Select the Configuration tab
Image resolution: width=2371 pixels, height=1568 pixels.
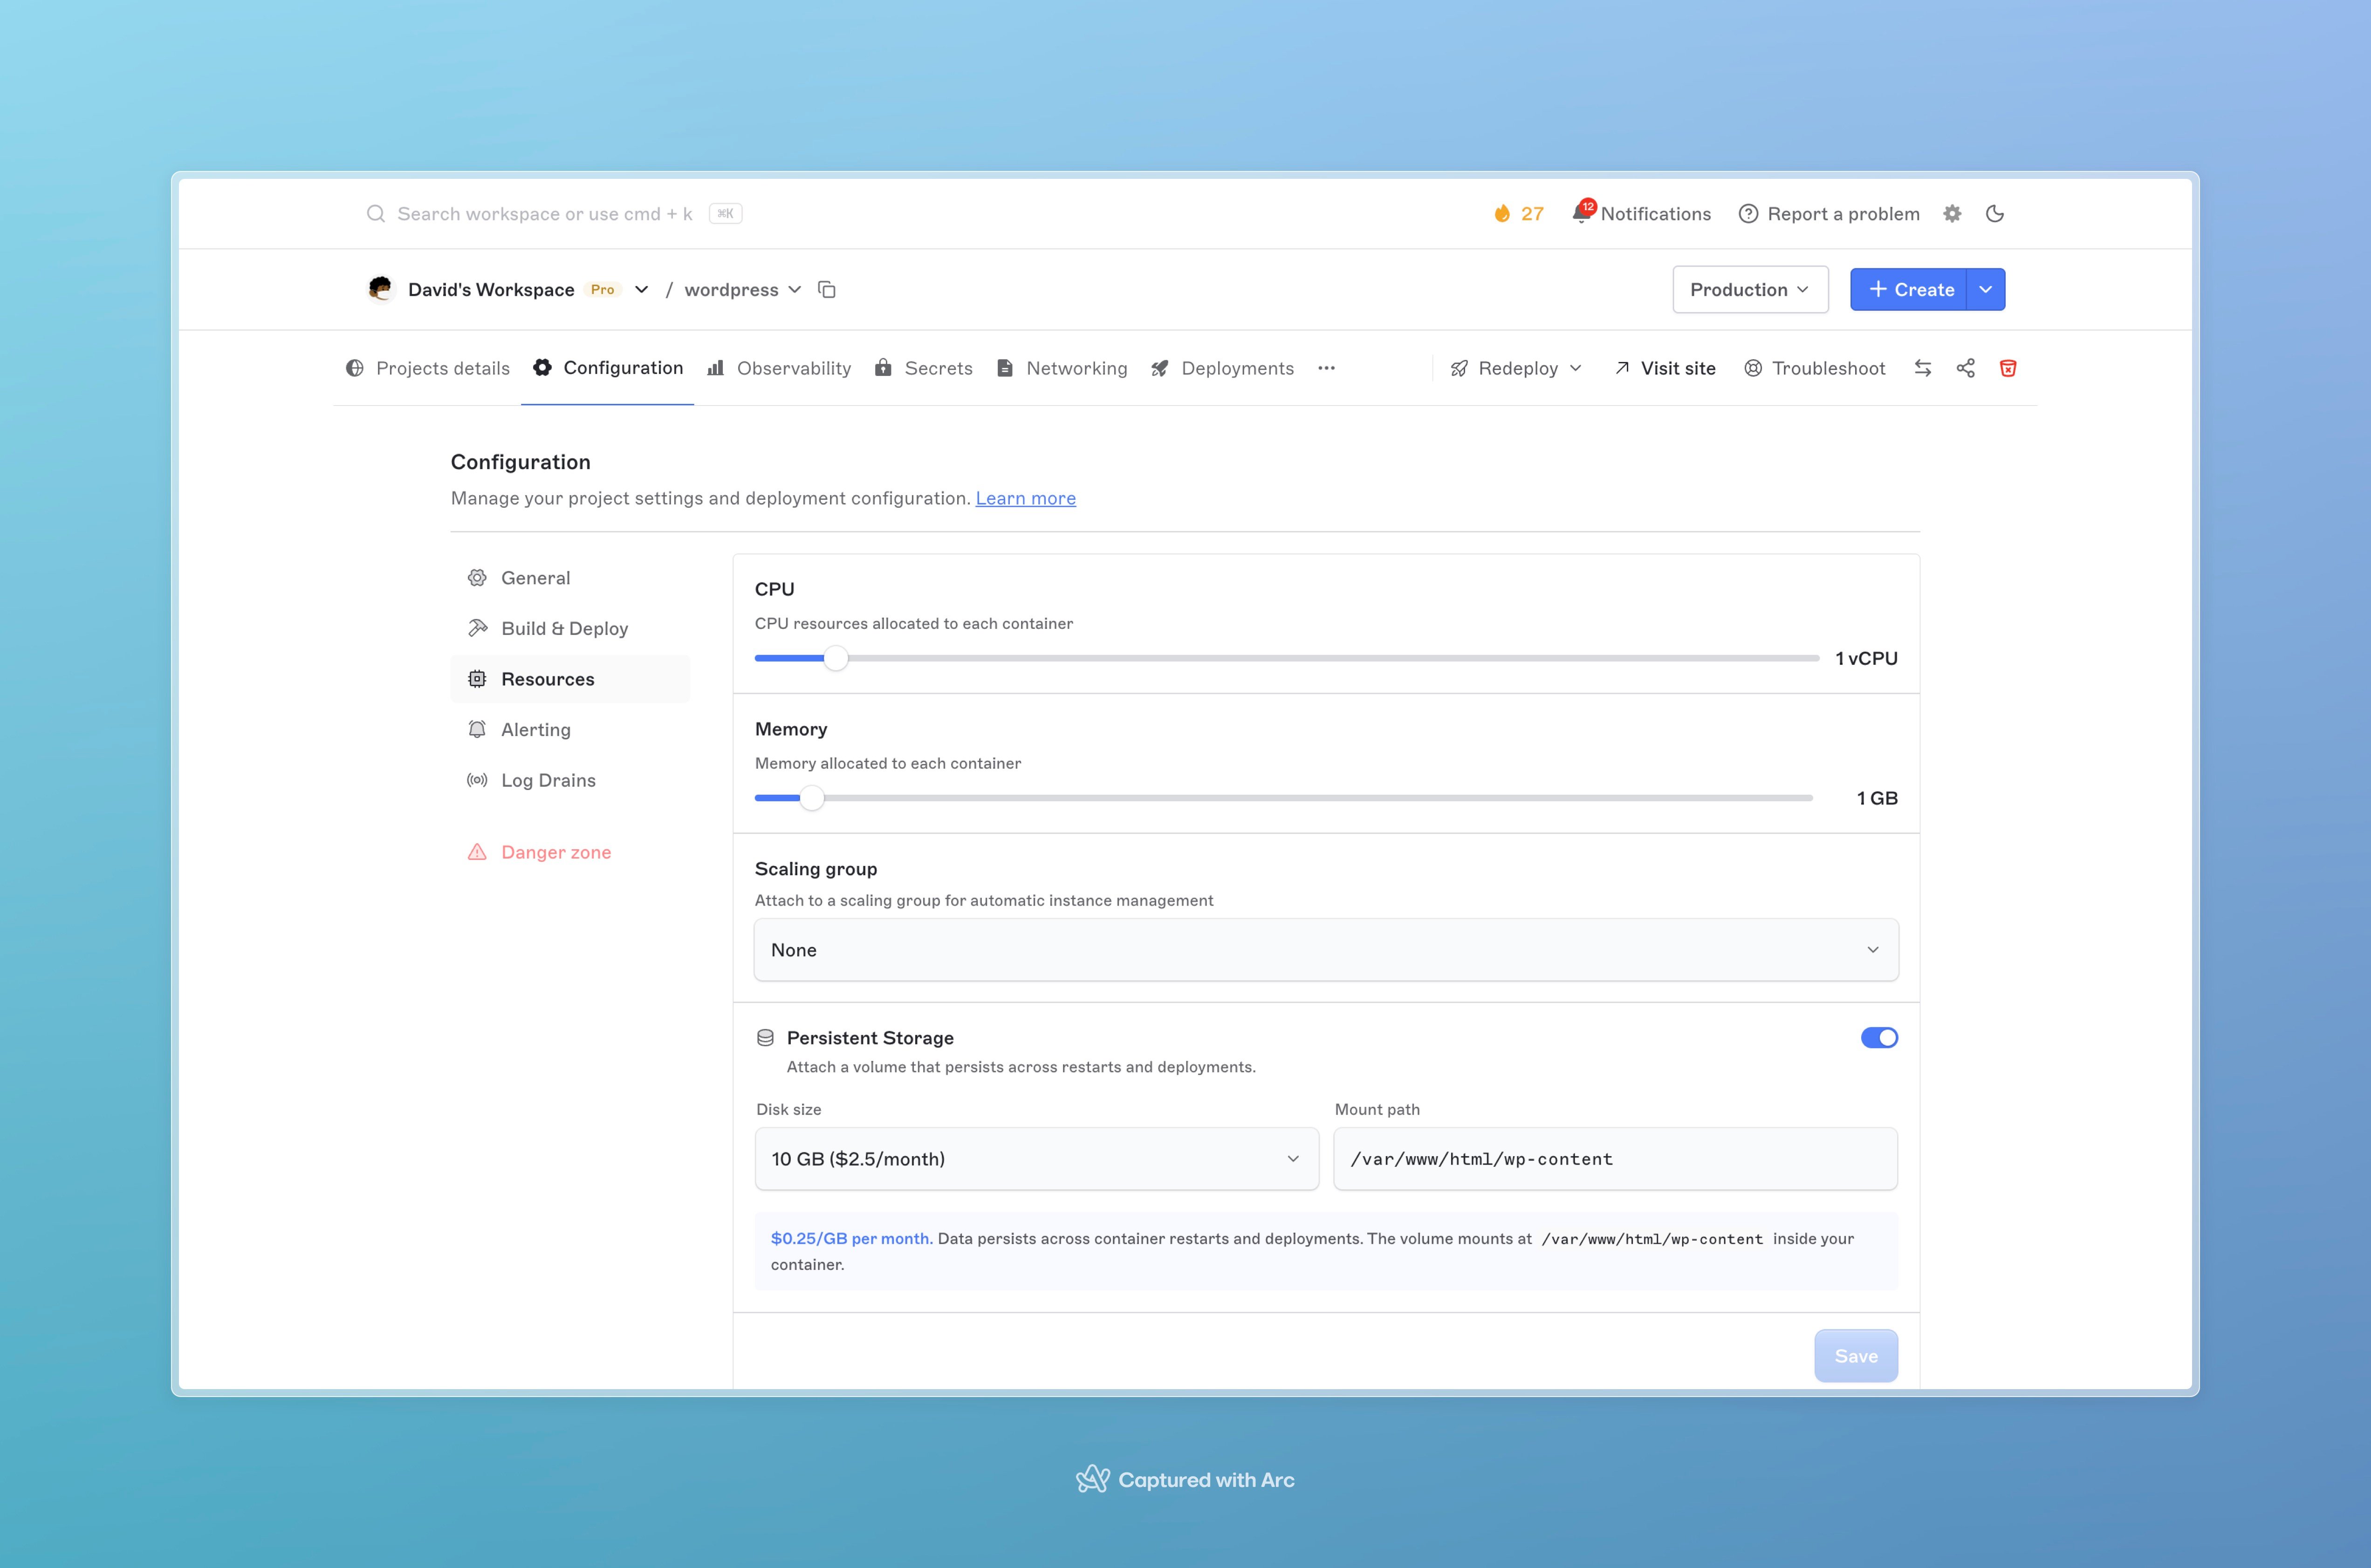click(607, 368)
